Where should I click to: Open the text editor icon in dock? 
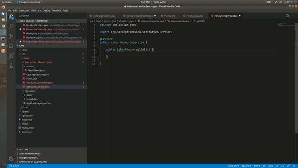point(3,45)
